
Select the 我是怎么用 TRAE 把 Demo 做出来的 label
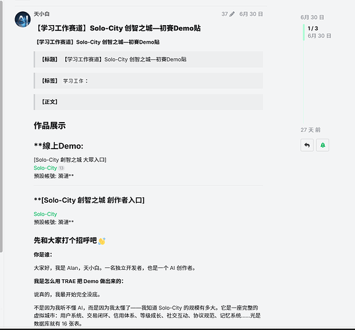(79, 281)
